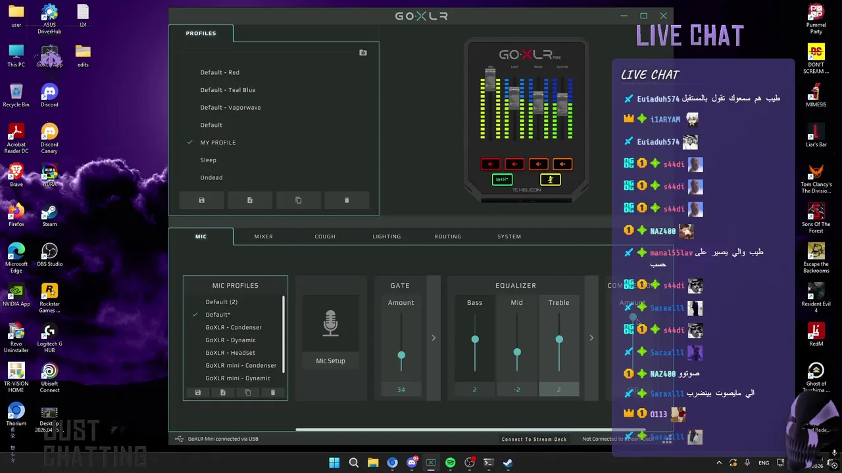842x473 pixels.
Task: Toggle the Music channel mute button on the device image
Action: (x=538, y=164)
